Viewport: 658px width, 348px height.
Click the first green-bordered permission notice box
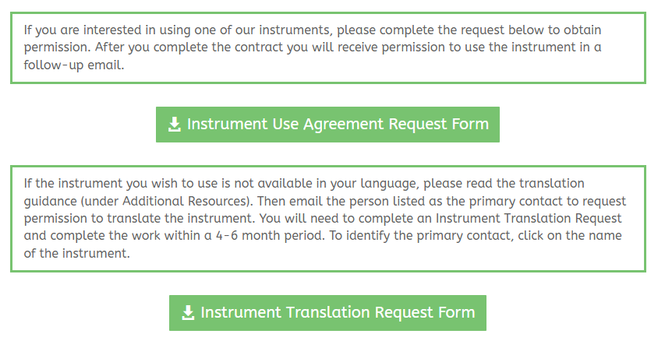pos(327,47)
